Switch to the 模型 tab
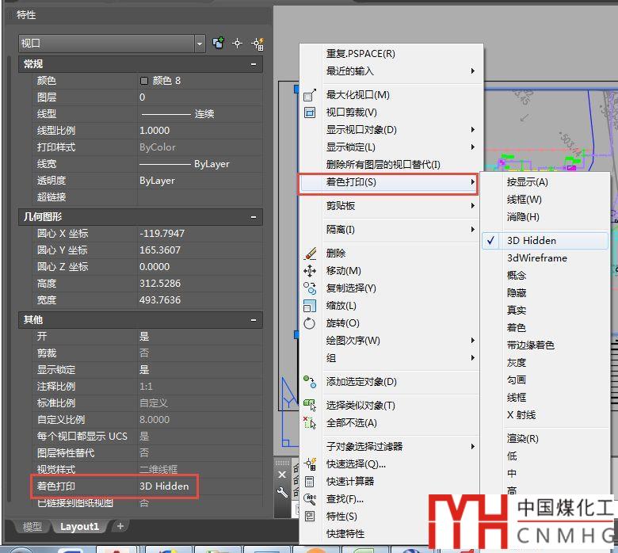This screenshot has width=618, height=553. (32, 527)
